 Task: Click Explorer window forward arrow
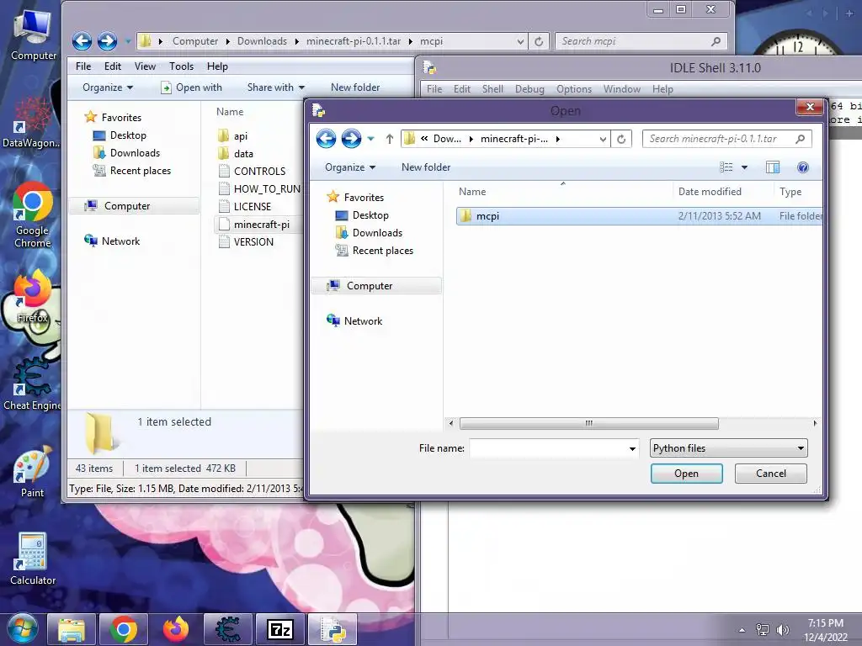point(107,41)
